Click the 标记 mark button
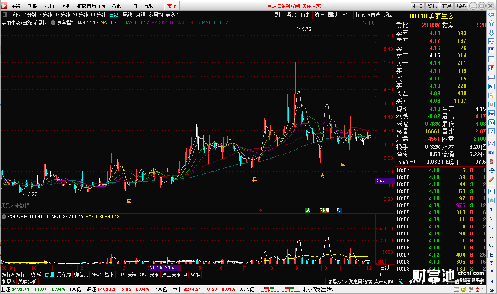Screen dimensions: 497x294 click(360, 15)
